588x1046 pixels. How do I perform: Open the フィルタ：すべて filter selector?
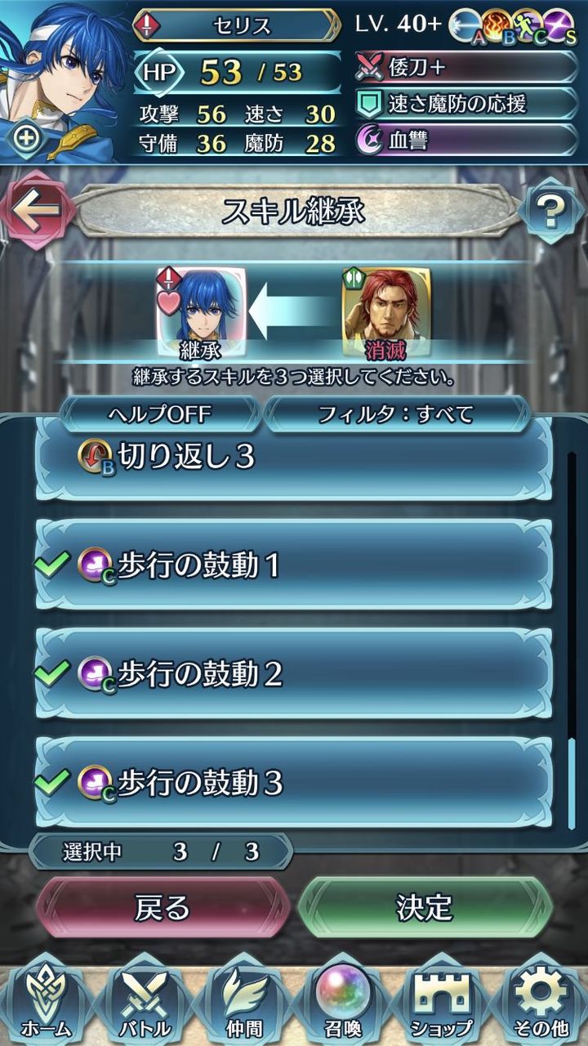[x=396, y=414]
